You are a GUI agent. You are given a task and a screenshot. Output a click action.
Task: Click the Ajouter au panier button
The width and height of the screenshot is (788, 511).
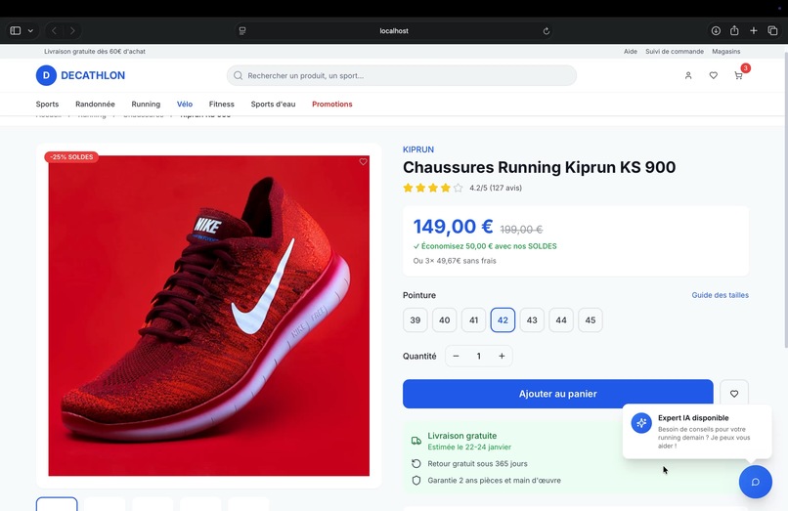tap(558, 394)
